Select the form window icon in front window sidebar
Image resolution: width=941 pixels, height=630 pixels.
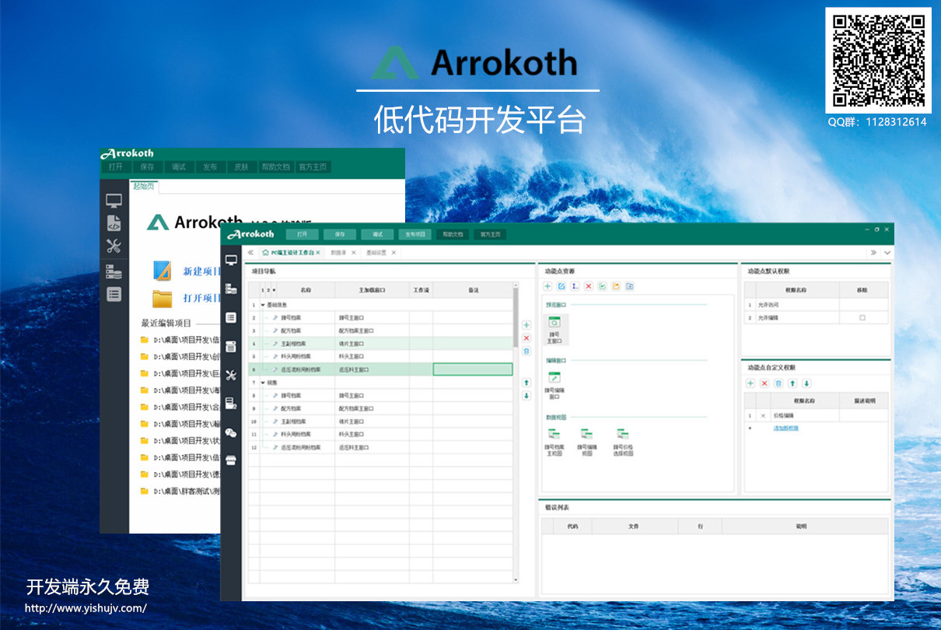[231, 346]
